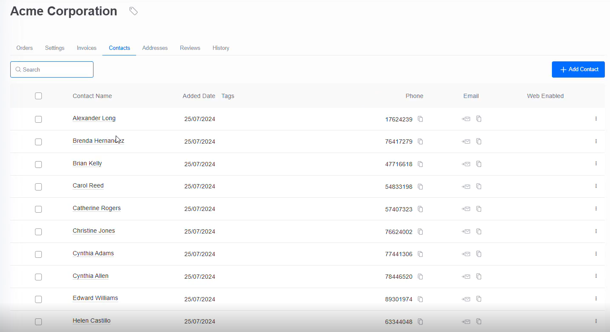The image size is (610, 332).
Task: Click inside the Search field
Action: pyautogui.click(x=51, y=69)
